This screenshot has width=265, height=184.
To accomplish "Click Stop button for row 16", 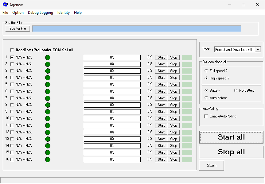I will (x=173, y=159).
